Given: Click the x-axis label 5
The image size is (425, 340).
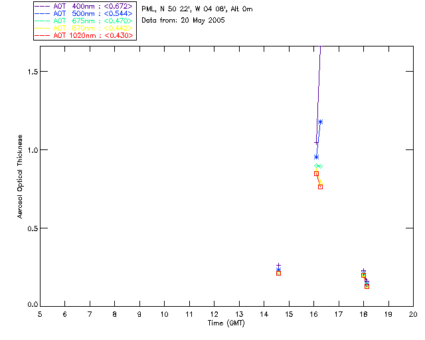Looking at the screenshot, I should tap(40, 314).
